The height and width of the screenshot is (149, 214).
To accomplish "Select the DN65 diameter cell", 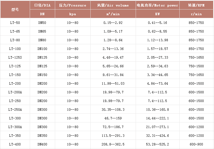I will click(x=42, y=31).
